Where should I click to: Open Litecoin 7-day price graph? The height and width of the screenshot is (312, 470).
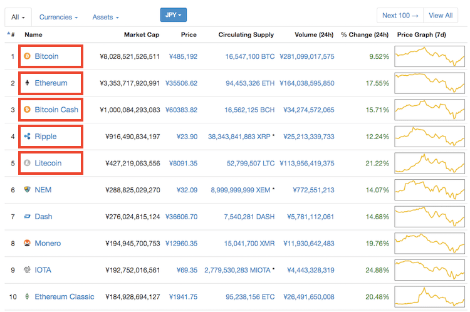pos(429,163)
